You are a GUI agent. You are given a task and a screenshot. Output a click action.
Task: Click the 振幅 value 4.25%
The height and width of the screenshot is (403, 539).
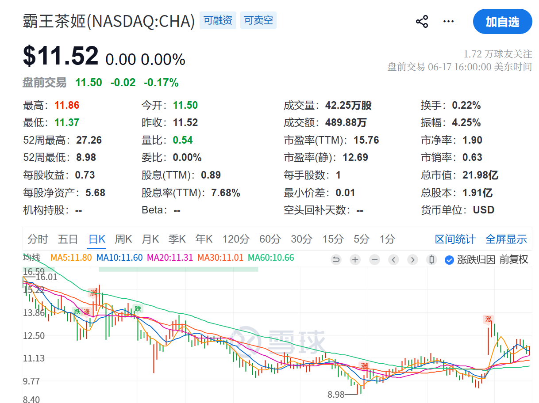(466, 122)
